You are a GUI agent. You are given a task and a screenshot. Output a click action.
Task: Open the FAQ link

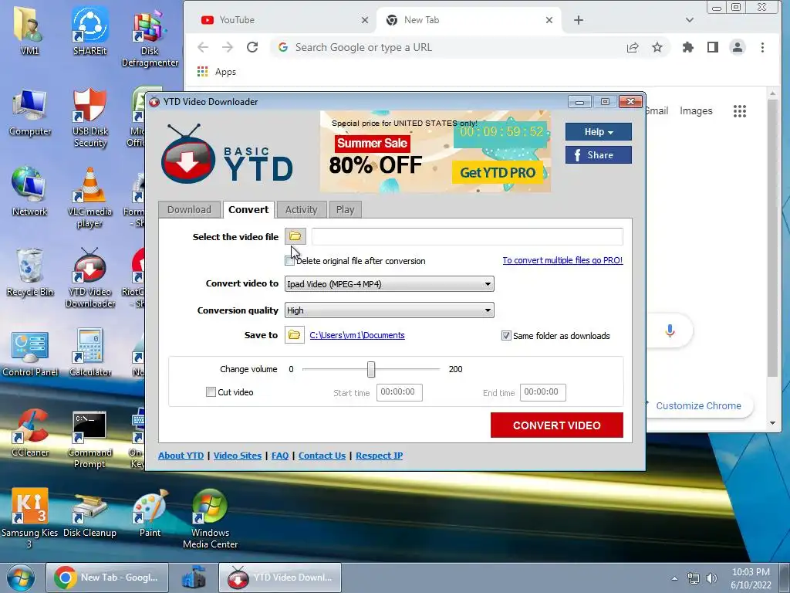[280, 456]
